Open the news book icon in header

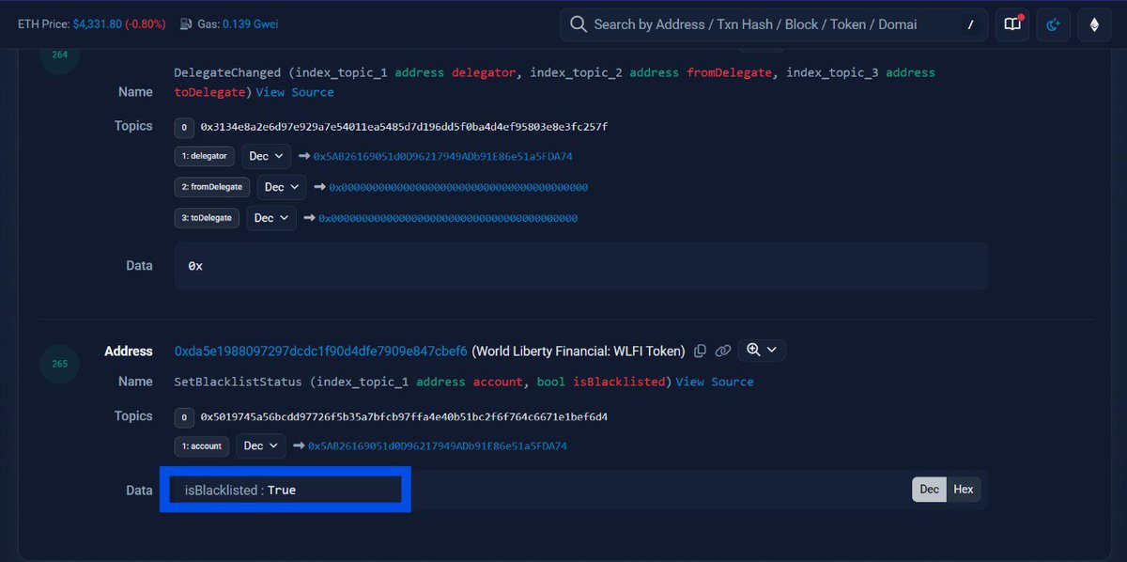1012,24
